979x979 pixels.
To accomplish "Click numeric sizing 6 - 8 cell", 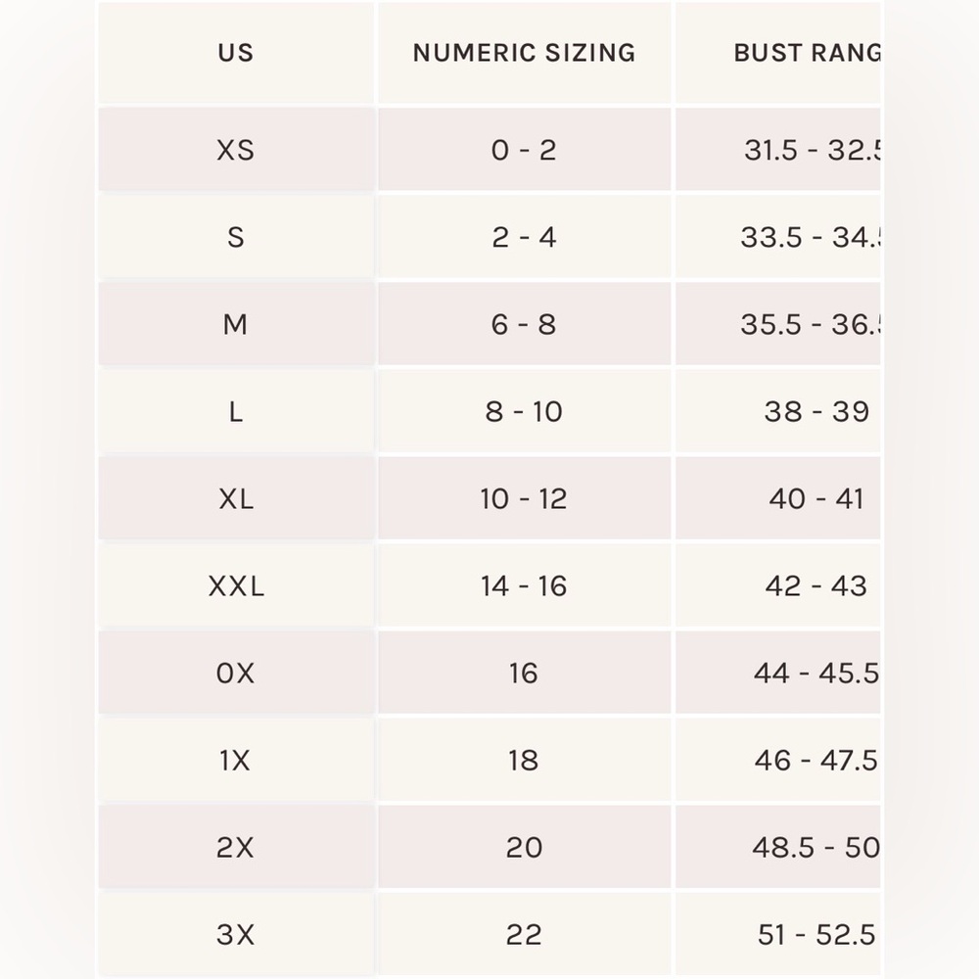I will (x=524, y=323).
